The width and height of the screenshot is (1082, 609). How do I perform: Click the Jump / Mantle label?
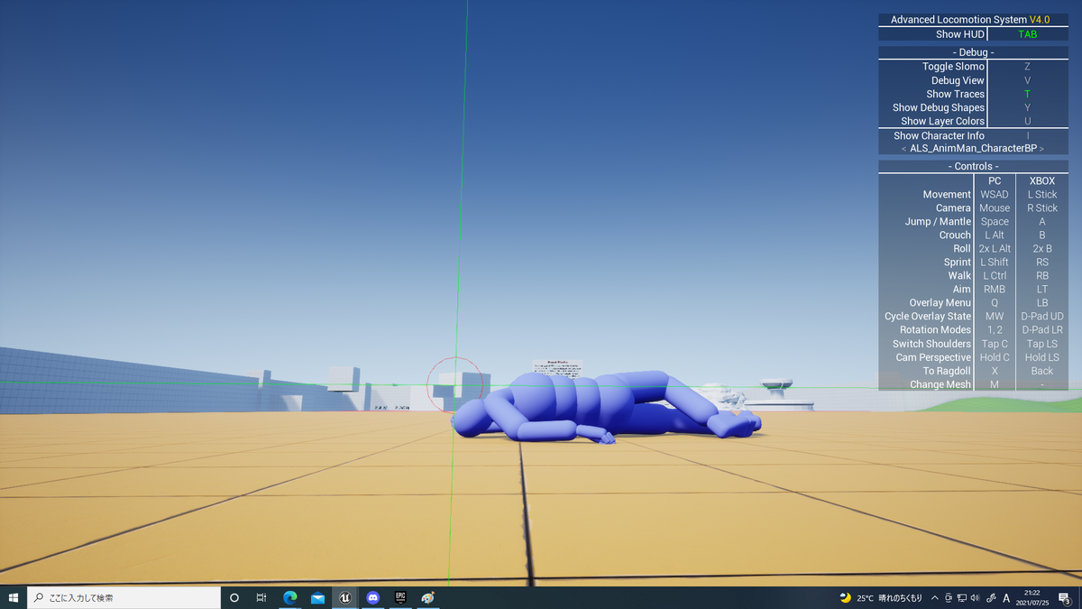coord(938,221)
